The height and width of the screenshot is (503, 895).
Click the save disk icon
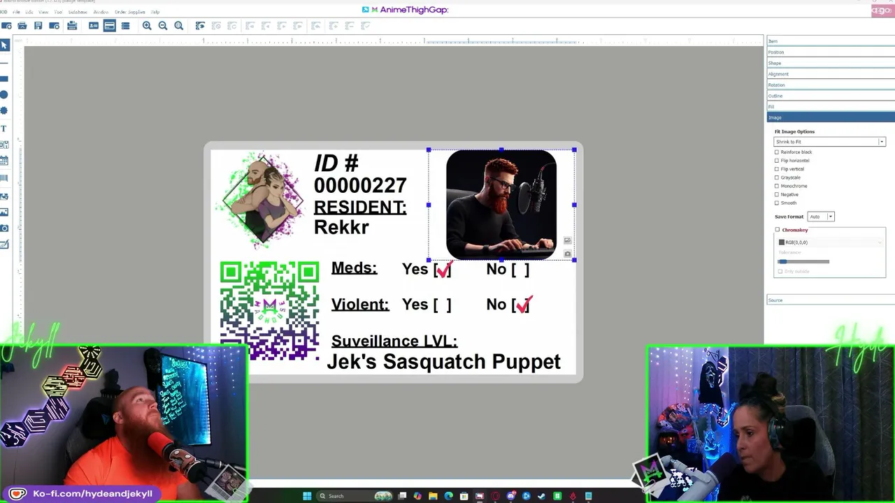(x=38, y=26)
